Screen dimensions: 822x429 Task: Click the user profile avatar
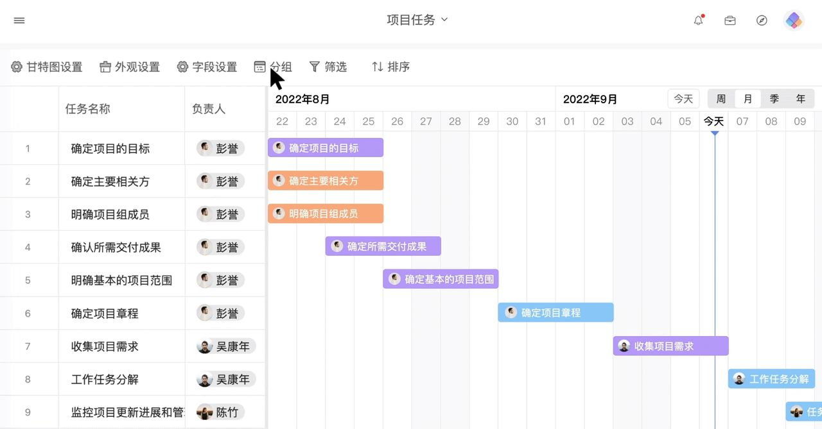click(794, 21)
